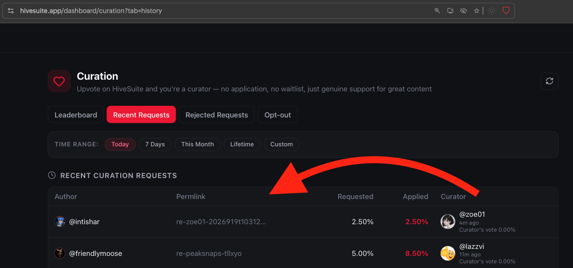Open the red shield icon in address bar

pyautogui.click(x=506, y=11)
